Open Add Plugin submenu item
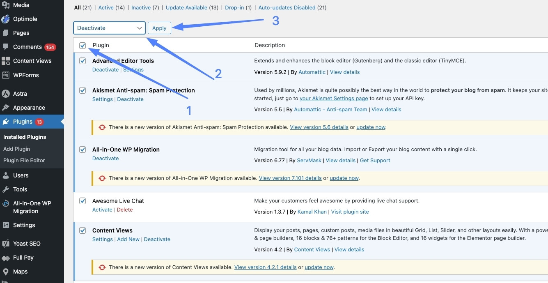 (x=16, y=149)
